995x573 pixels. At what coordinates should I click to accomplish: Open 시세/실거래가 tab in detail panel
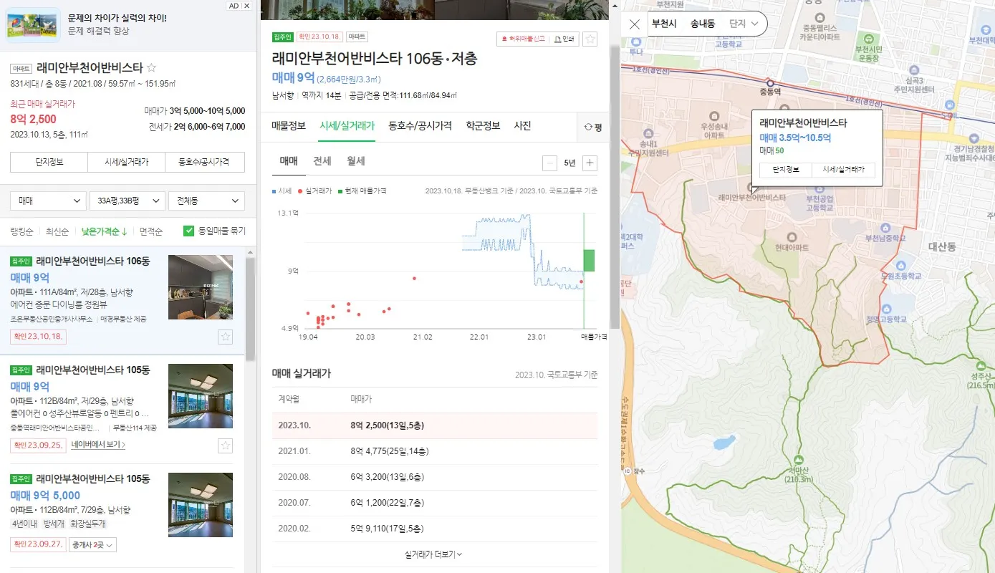347,126
